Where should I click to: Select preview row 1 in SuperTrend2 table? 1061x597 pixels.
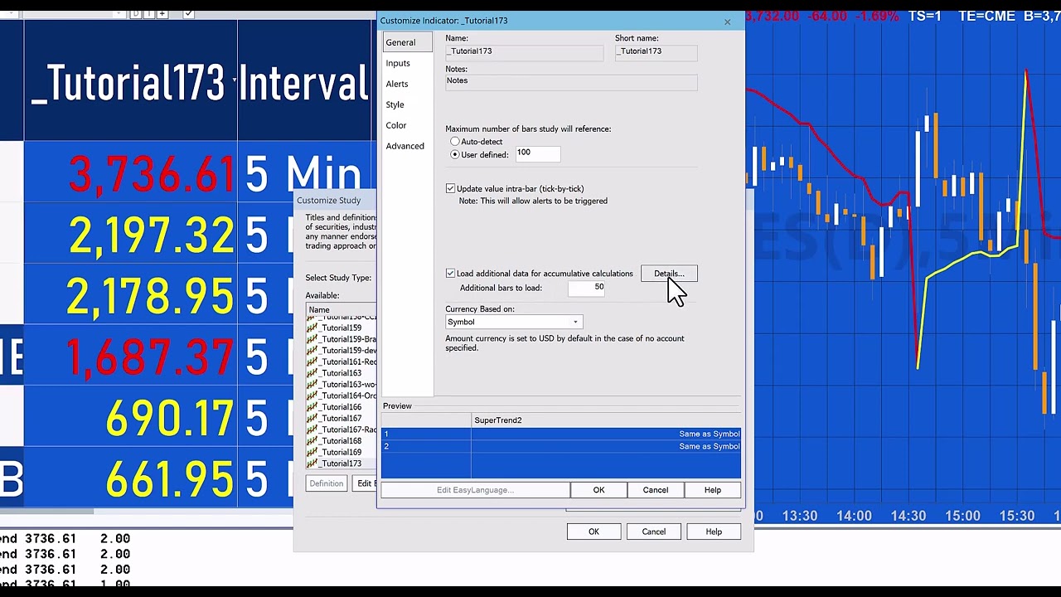[x=561, y=434]
